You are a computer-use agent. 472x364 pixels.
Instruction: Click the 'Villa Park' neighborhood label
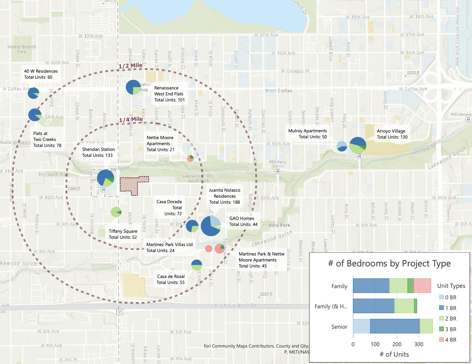click(x=279, y=225)
